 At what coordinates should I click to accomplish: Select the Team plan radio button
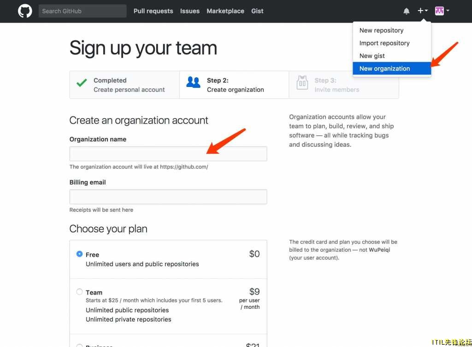pos(79,292)
